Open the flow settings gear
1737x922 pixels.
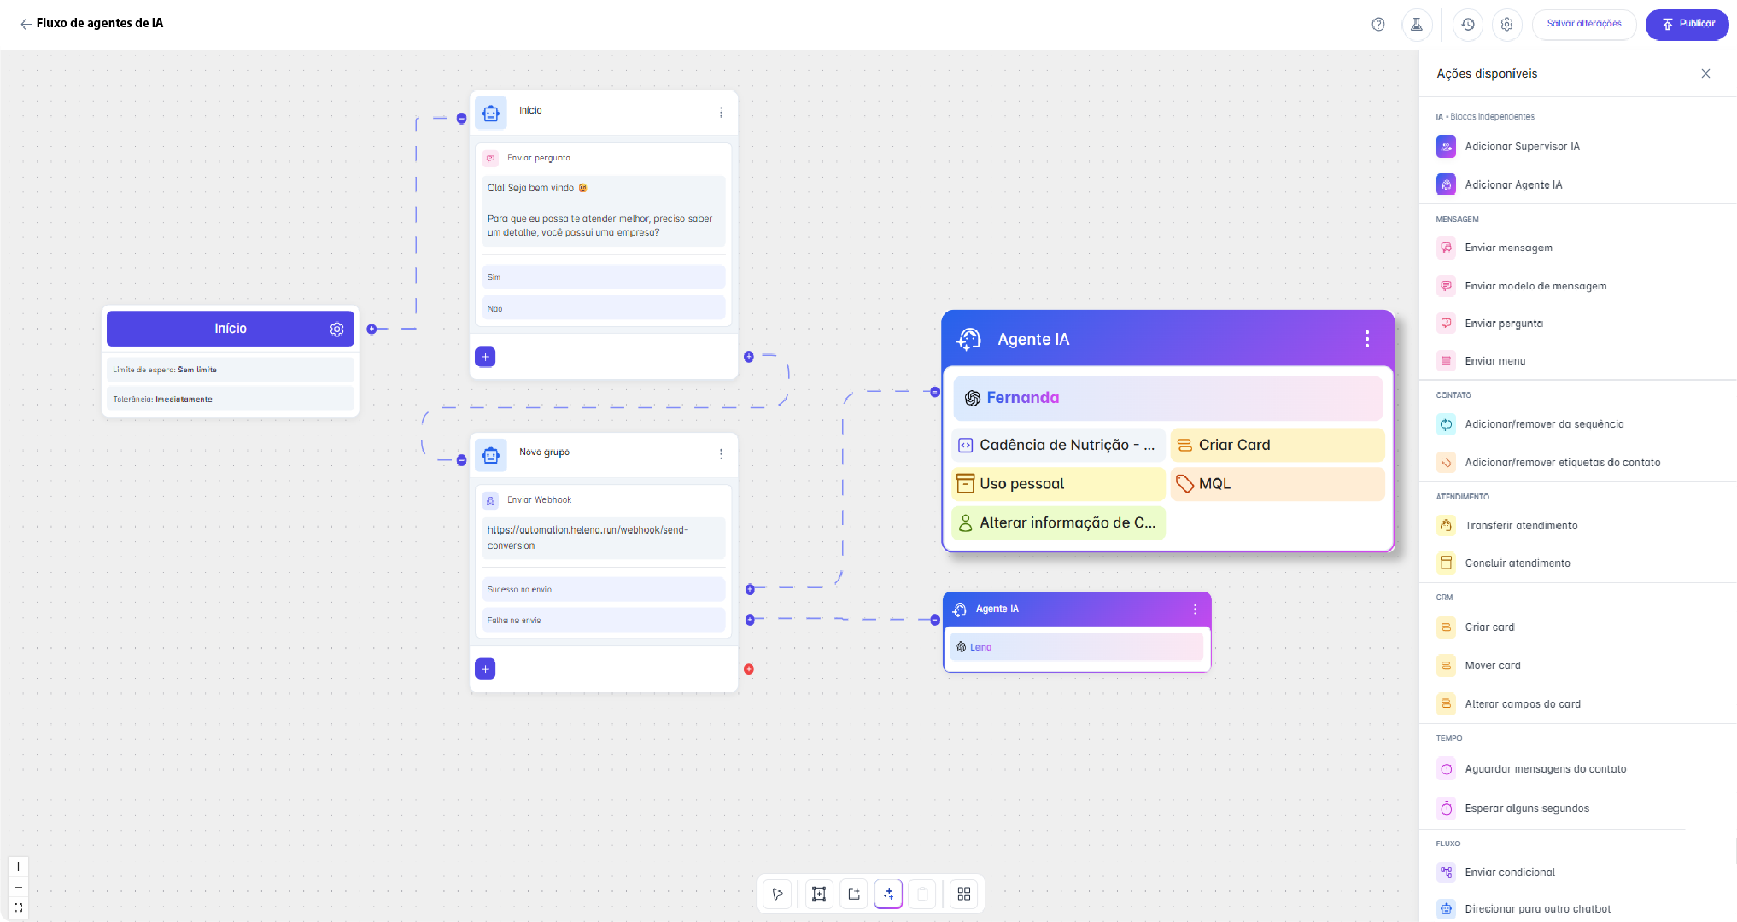1507,24
